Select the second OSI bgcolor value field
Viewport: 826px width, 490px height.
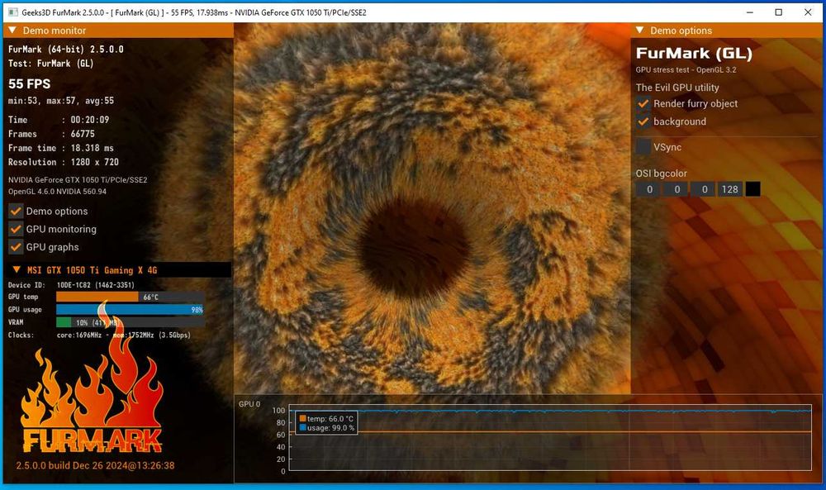pyautogui.click(x=676, y=189)
